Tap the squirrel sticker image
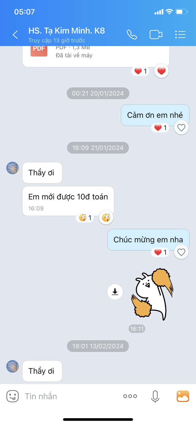196x425 pixels. (152, 294)
